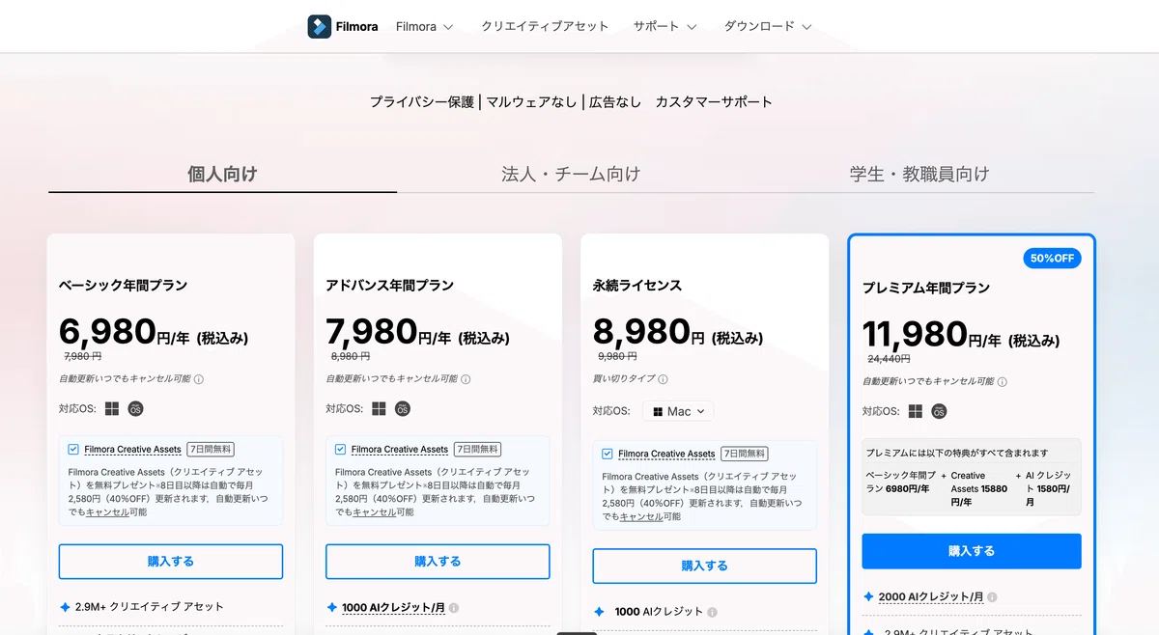Click info icon beside アドバンス auto-renewal note
Screen dimensions: 1159x635
(465, 379)
